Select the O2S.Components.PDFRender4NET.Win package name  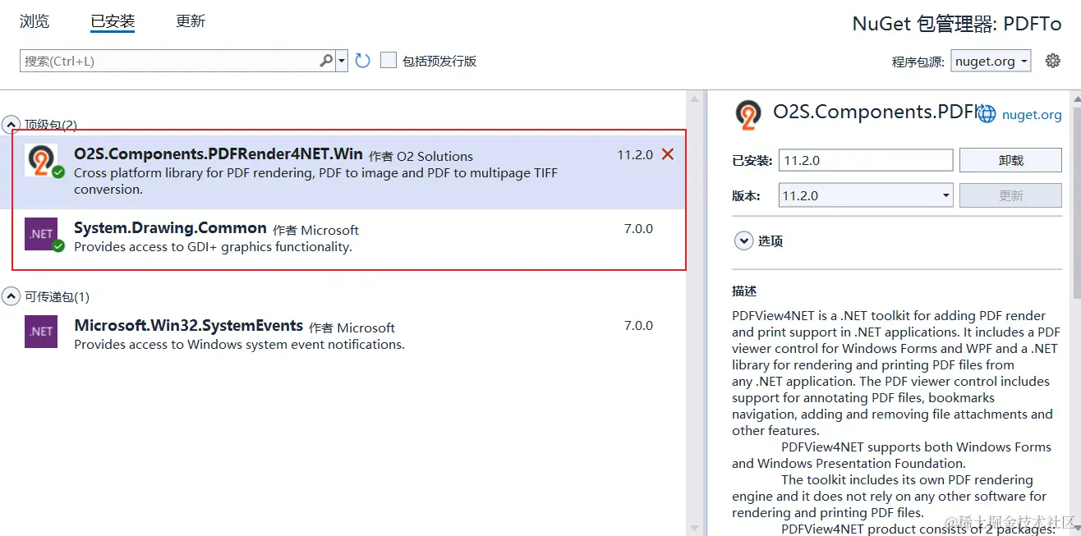coord(218,154)
